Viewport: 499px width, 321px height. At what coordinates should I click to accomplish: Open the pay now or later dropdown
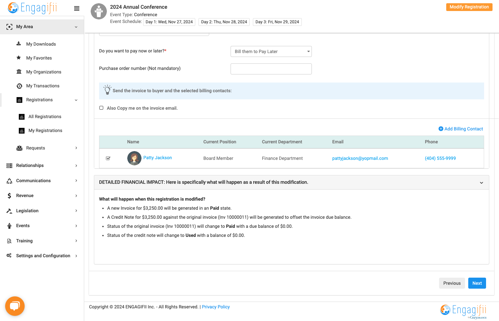(x=271, y=51)
